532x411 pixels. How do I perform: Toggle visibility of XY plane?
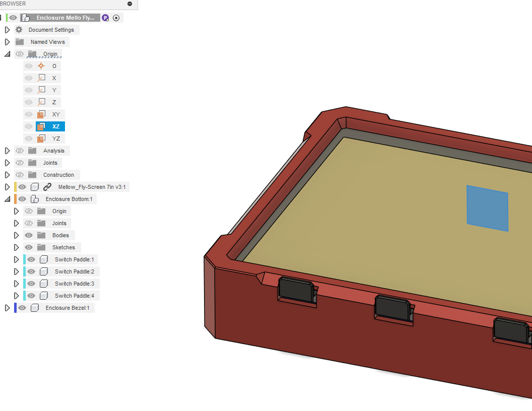click(x=29, y=114)
